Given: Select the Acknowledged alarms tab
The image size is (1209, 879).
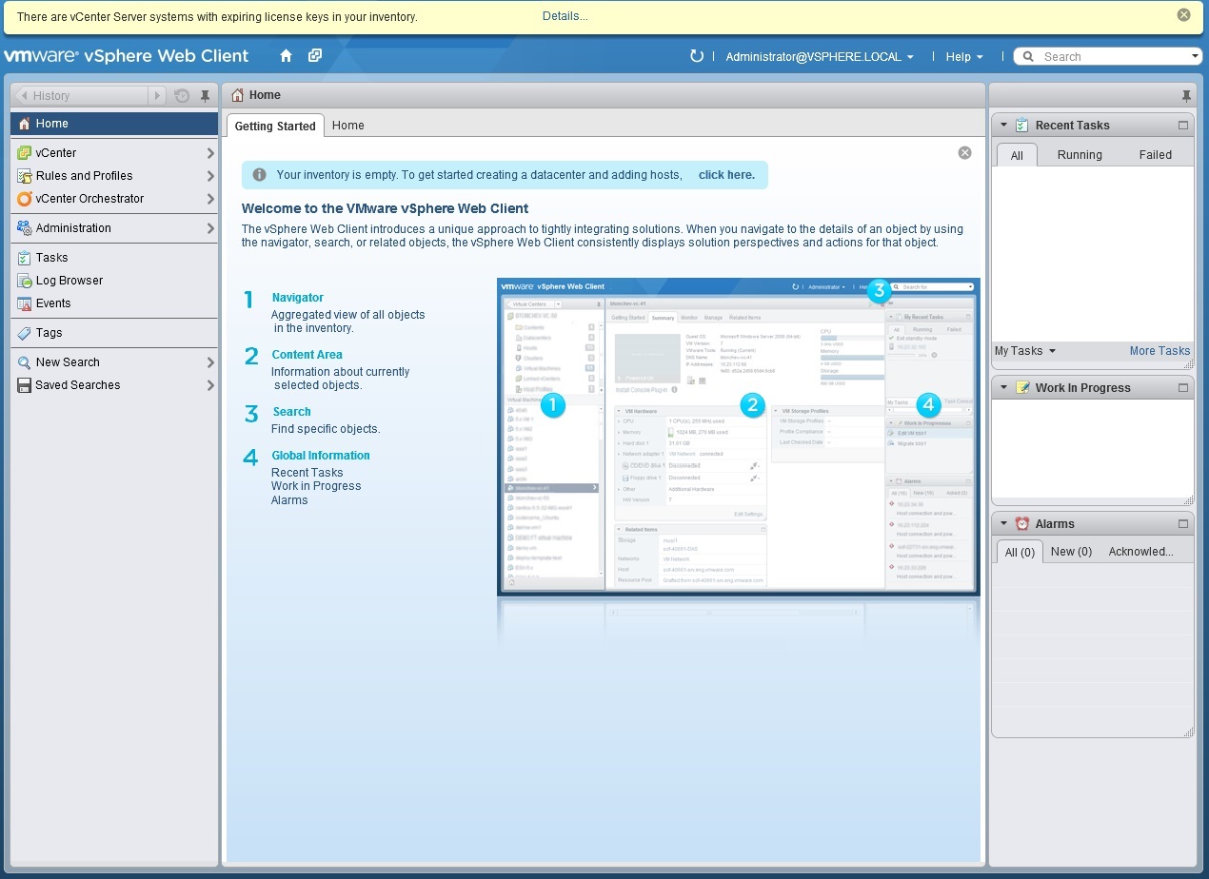Looking at the screenshot, I should (1141, 552).
